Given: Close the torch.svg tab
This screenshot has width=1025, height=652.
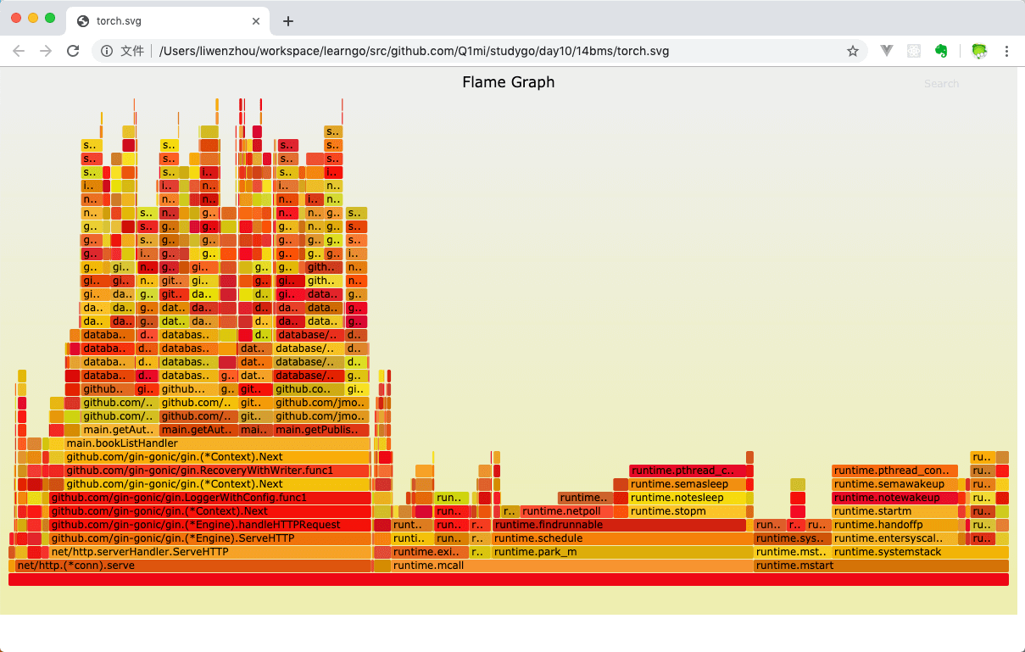Looking at the screenshot, I should click(x=256, y=21).
